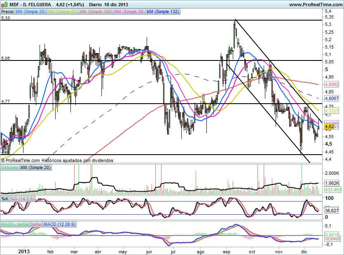The image size is (344, 255).
Task: Open the Señal indicator label
Action: pyautogui.click(x=36, y=224)
